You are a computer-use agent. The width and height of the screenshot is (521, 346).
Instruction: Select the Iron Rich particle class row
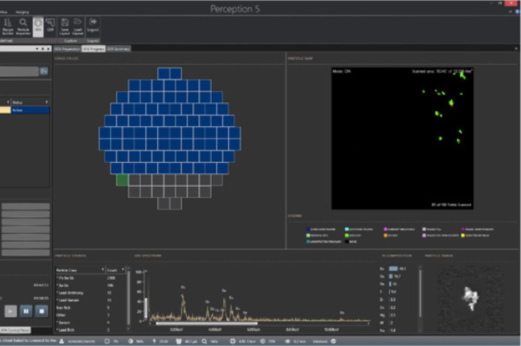pyautogui.click(x=90, y=308)
